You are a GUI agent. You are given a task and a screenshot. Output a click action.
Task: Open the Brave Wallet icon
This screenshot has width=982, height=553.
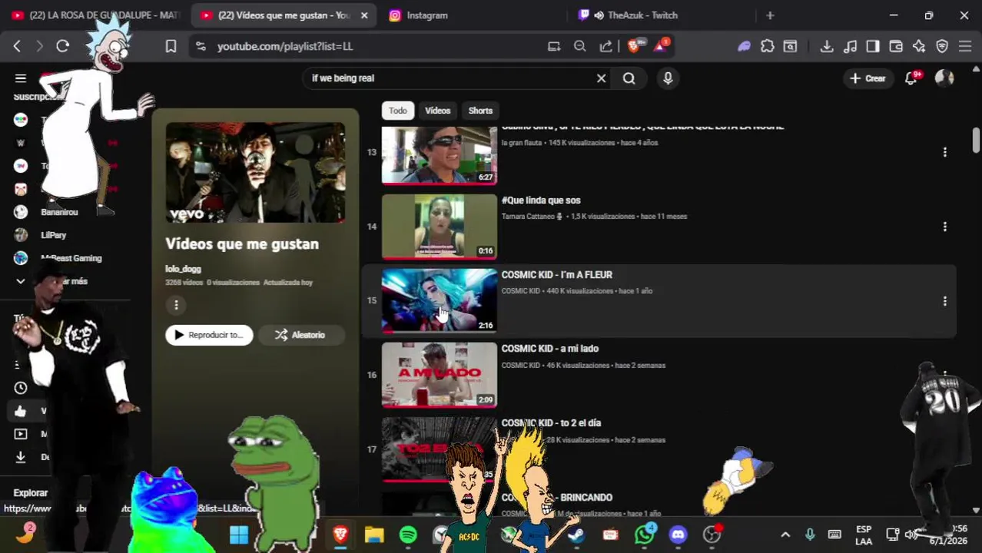[x=896, y=46]
